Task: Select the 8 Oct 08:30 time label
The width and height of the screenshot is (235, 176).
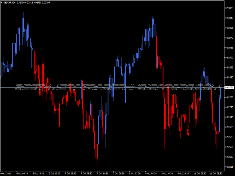Action: 151,173
